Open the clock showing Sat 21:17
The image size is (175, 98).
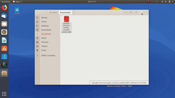click(92, 2)
